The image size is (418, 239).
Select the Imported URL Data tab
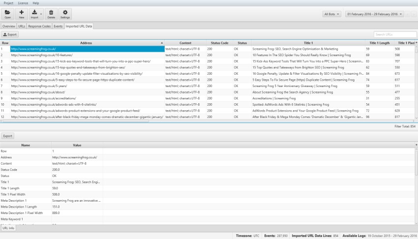79,26
